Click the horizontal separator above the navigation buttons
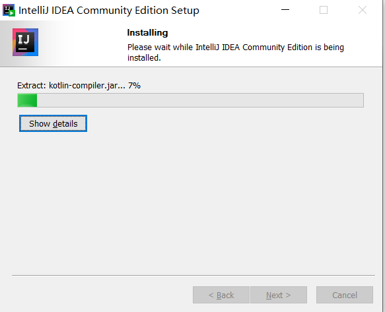 tap(193, 275)
